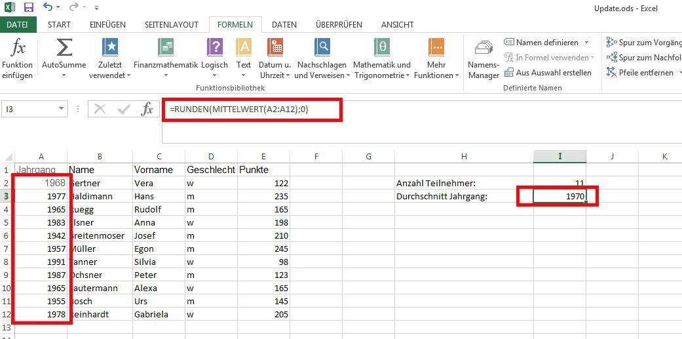Image resolution: width=682 pixels, height=339 pixels.
Task: Select cell containing Haldimann
Action: click(x=100, y=197)
